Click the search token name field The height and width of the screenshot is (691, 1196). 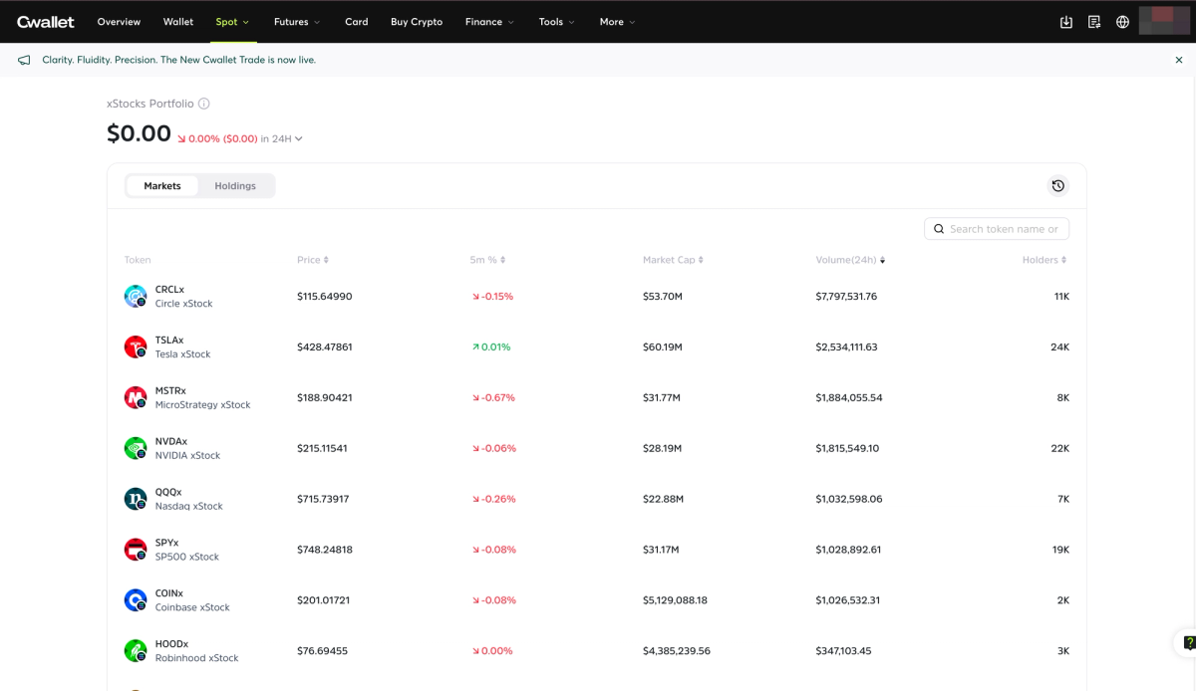pyautogui.click(x=997, y=229)
